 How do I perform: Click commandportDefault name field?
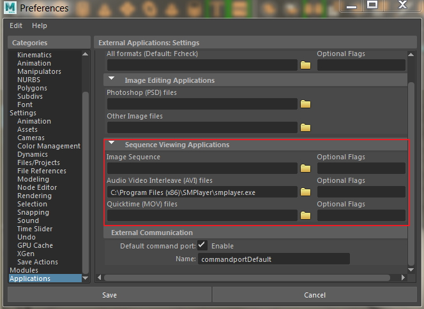274,259
